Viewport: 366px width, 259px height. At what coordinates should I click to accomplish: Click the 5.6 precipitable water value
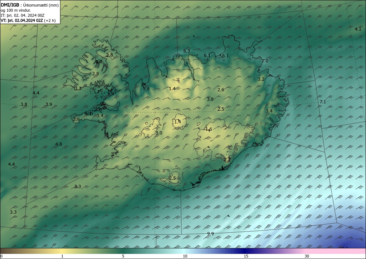pos(146,88)
